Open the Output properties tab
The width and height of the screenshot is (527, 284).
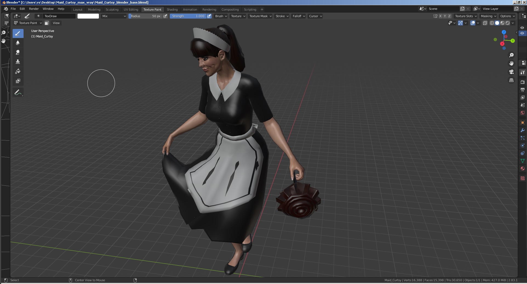[x=523, y=90]
